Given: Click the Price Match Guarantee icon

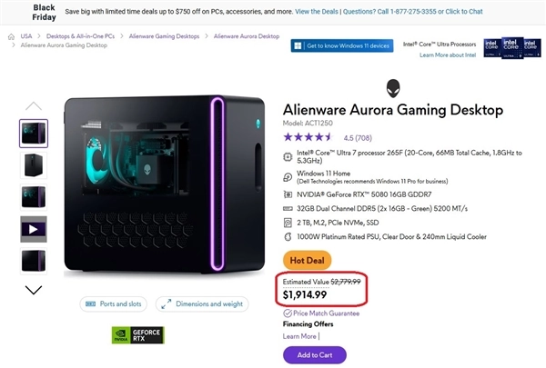Looking at the screenshot, I should pos(288,313).
